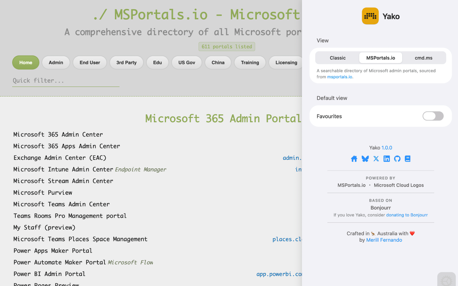
Task: Open the GitHub icon link
Action: (x=397, y=159)
